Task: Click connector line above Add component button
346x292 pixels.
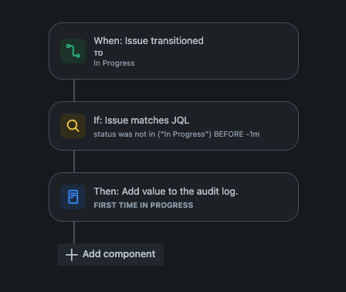Action: [74, 233]
